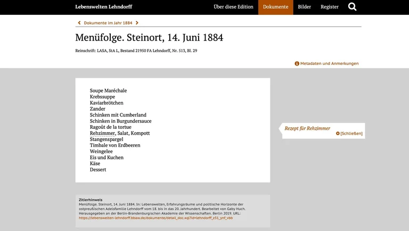
Task: Click the underlined word Rehzimmer in menu
Action: point(101,133)
